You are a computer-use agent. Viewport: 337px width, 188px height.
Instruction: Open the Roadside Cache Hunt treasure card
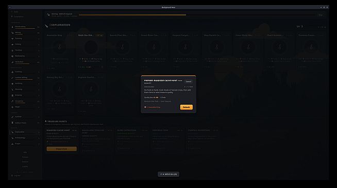point(62,140)
